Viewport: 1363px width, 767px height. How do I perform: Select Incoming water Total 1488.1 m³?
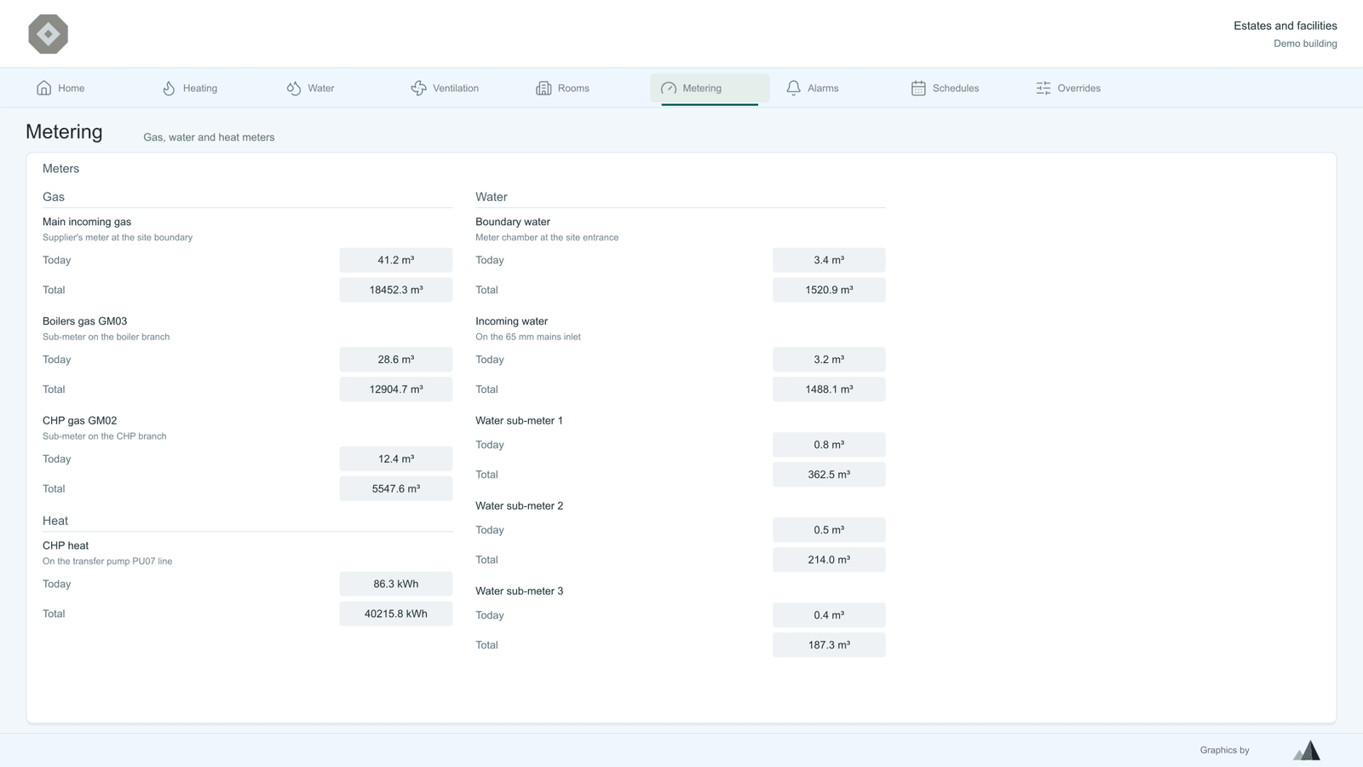829,389
